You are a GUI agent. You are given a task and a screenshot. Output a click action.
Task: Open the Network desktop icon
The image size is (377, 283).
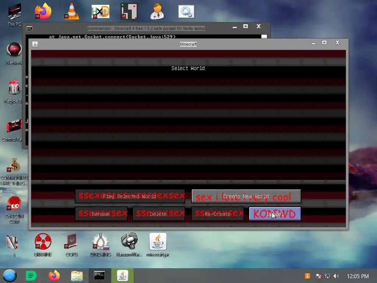[x=14, y=53]
